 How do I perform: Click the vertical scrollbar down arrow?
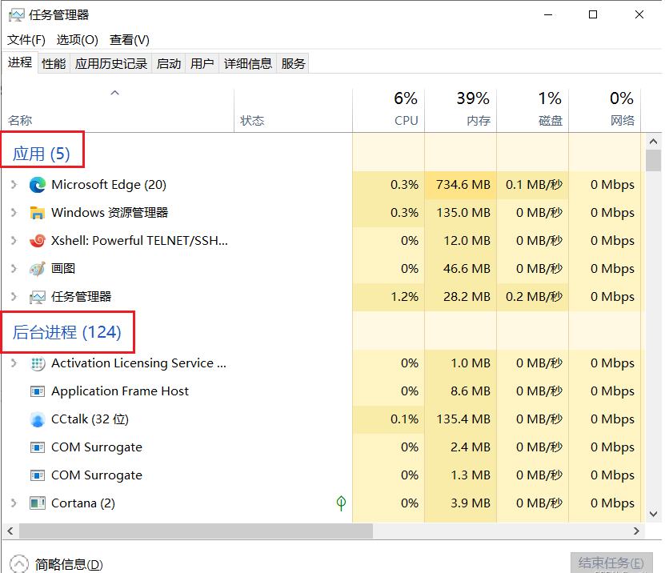click(x=653, y=514)
